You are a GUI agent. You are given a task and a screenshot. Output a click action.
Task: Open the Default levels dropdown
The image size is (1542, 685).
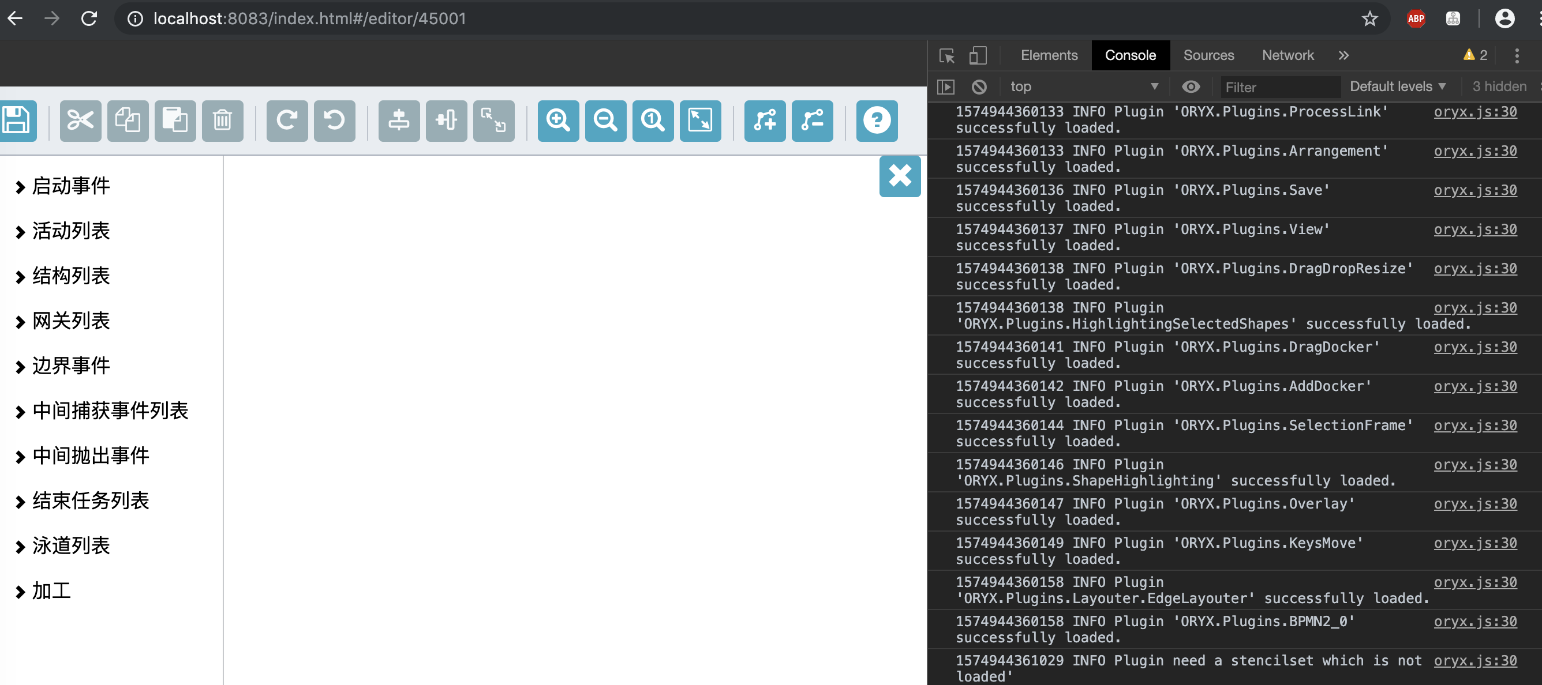pyautogui.click(x=1397, y=86)
